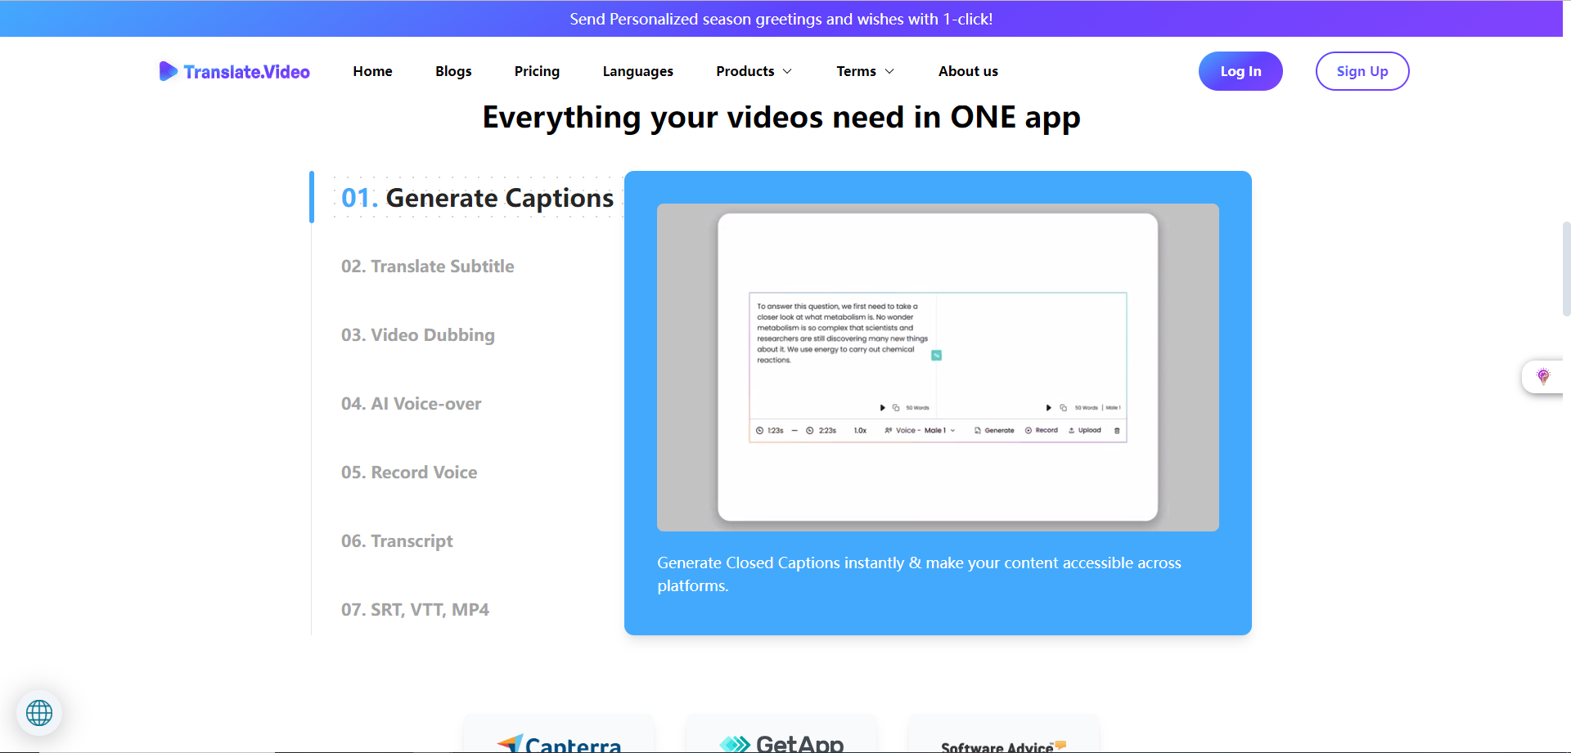Click the caption editor preview image
Screen dimensions: 1571x753
pyautogui.click(x=938, y=367)
